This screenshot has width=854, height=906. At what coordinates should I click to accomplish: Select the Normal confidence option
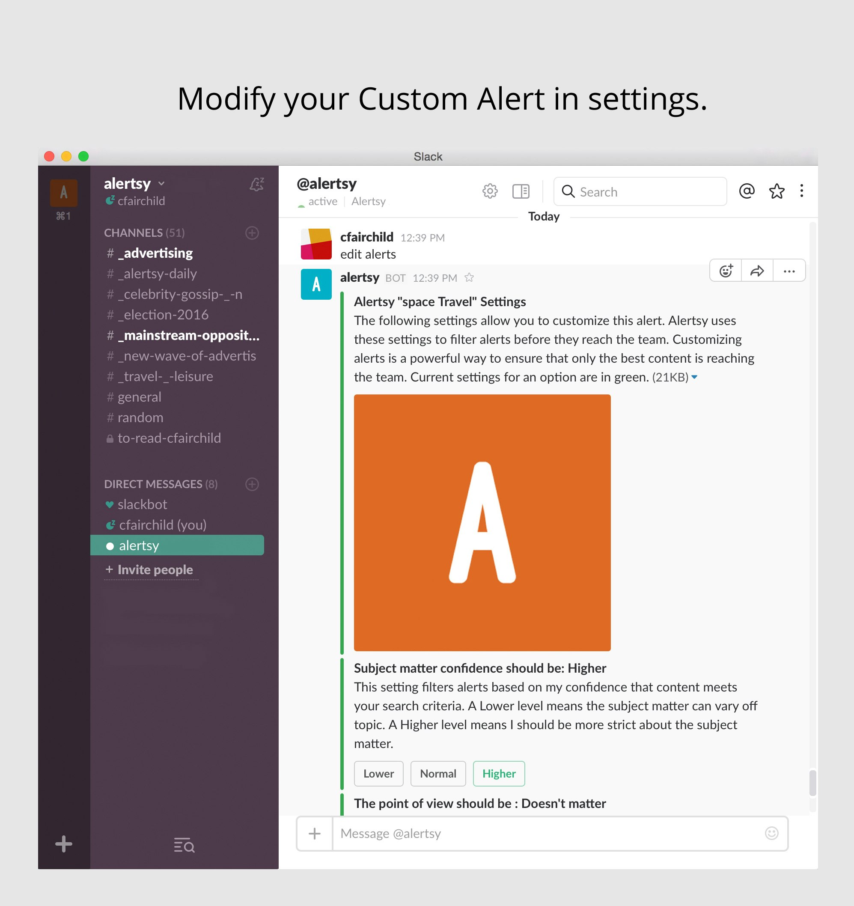click(437, 773)
